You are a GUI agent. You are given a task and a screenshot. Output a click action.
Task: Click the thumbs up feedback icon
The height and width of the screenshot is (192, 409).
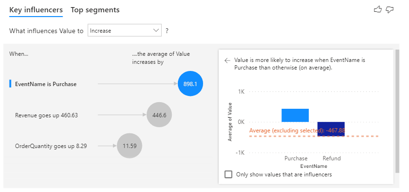tap(378, 9)
